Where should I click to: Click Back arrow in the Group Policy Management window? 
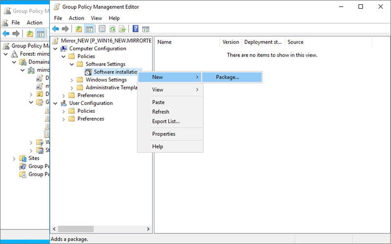coord(6,33)
